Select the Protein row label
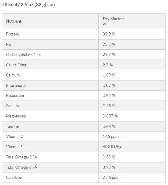The height and width of the screenshot is (185, 168). (13, 34)
